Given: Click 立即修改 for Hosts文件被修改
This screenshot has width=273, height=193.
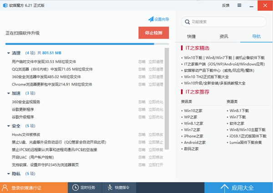Looking at the screenshot, I should point(156,134).
